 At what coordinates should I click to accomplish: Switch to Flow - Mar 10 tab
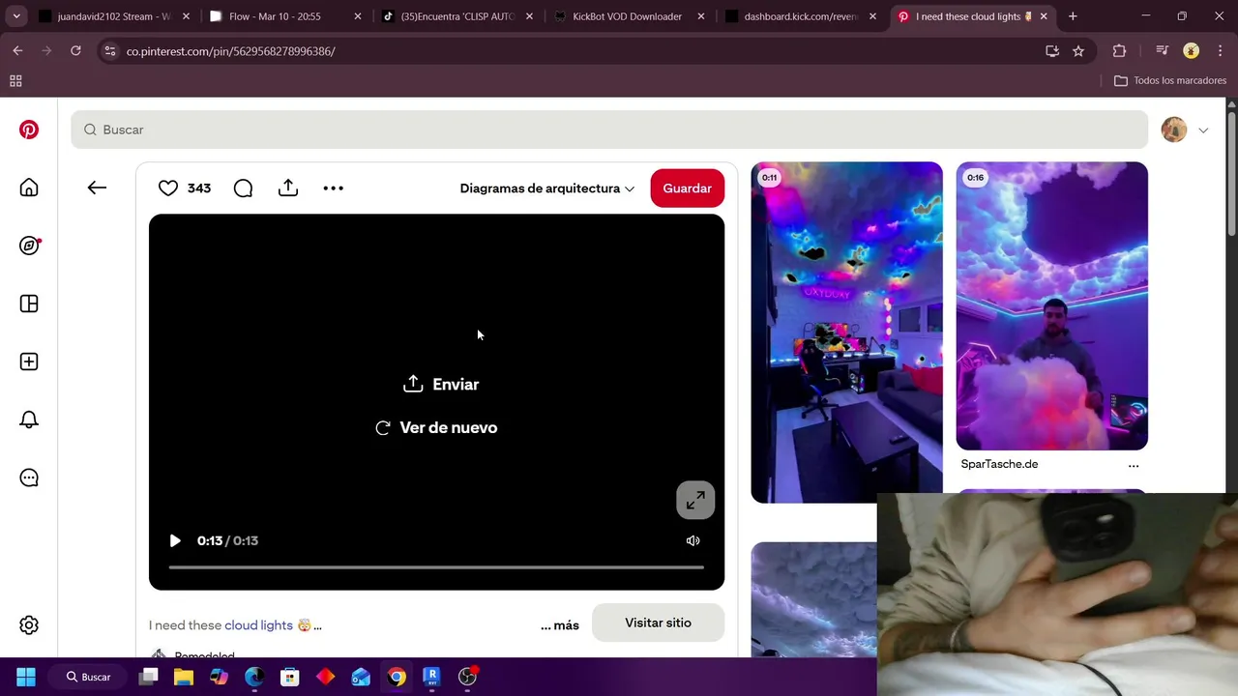pos(283,16)
